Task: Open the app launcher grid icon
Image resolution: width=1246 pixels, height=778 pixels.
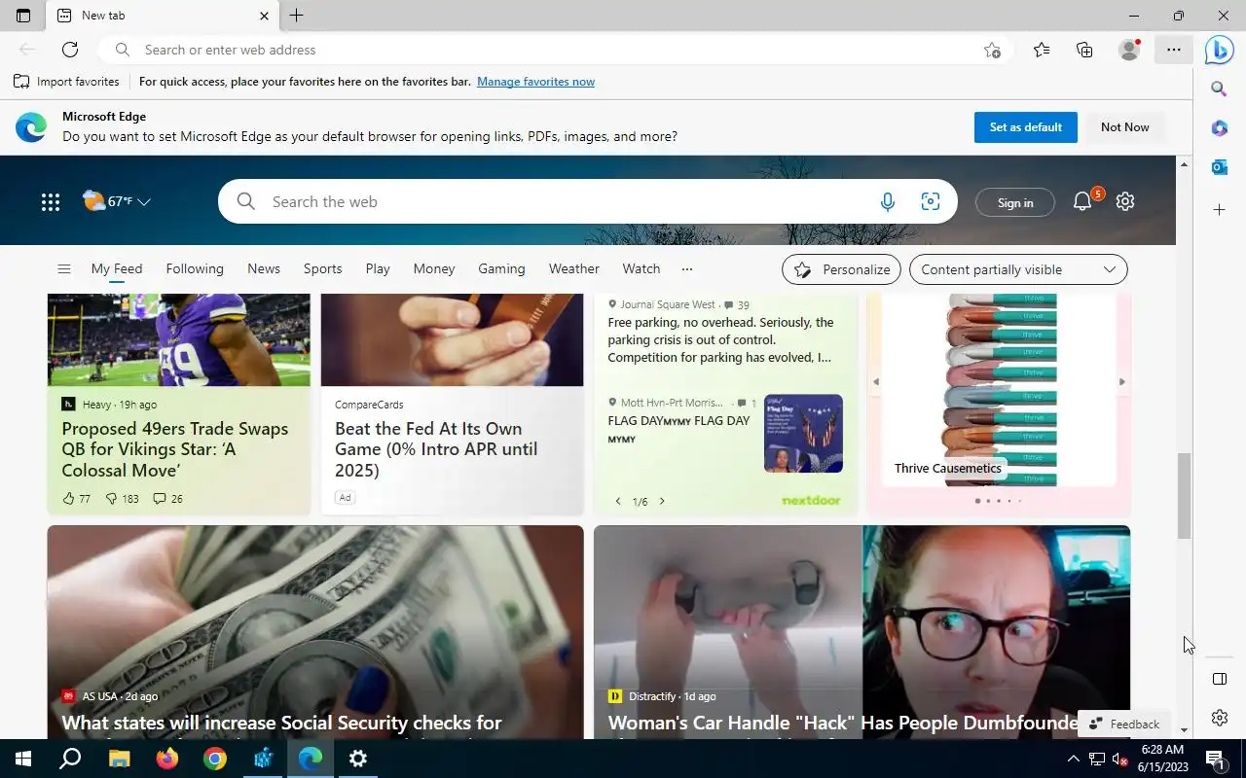Action: point(51,201)
